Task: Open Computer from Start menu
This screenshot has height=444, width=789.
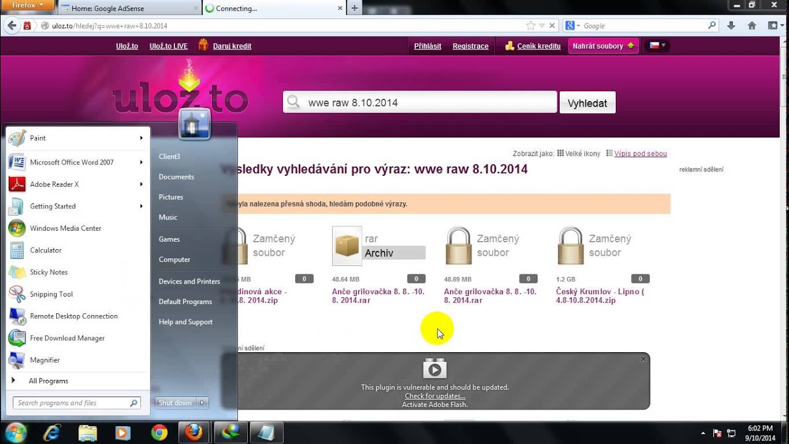Action: pyautogui.click(x=174, y=260)
